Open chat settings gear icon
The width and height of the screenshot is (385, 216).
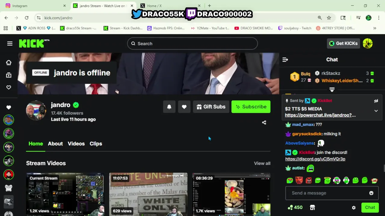coord(354,208)
